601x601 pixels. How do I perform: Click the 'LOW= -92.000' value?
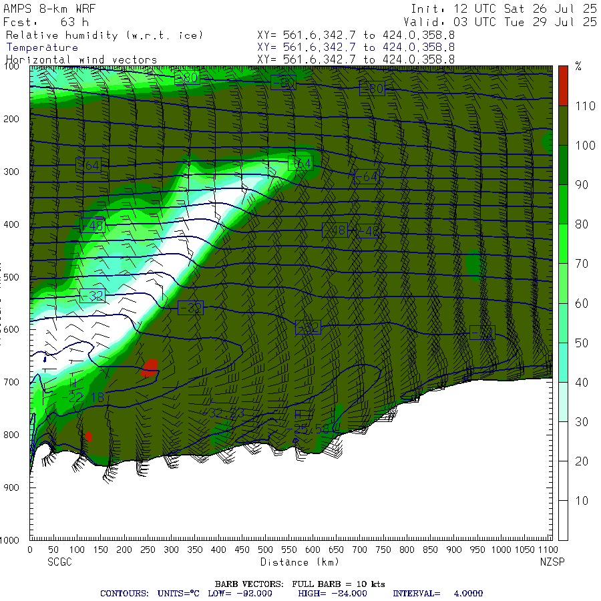[x=240, y=594]
